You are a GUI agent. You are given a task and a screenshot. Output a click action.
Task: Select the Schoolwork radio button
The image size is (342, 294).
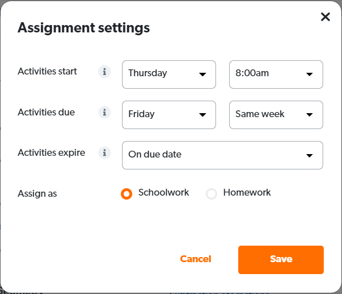tap(127, 194)
